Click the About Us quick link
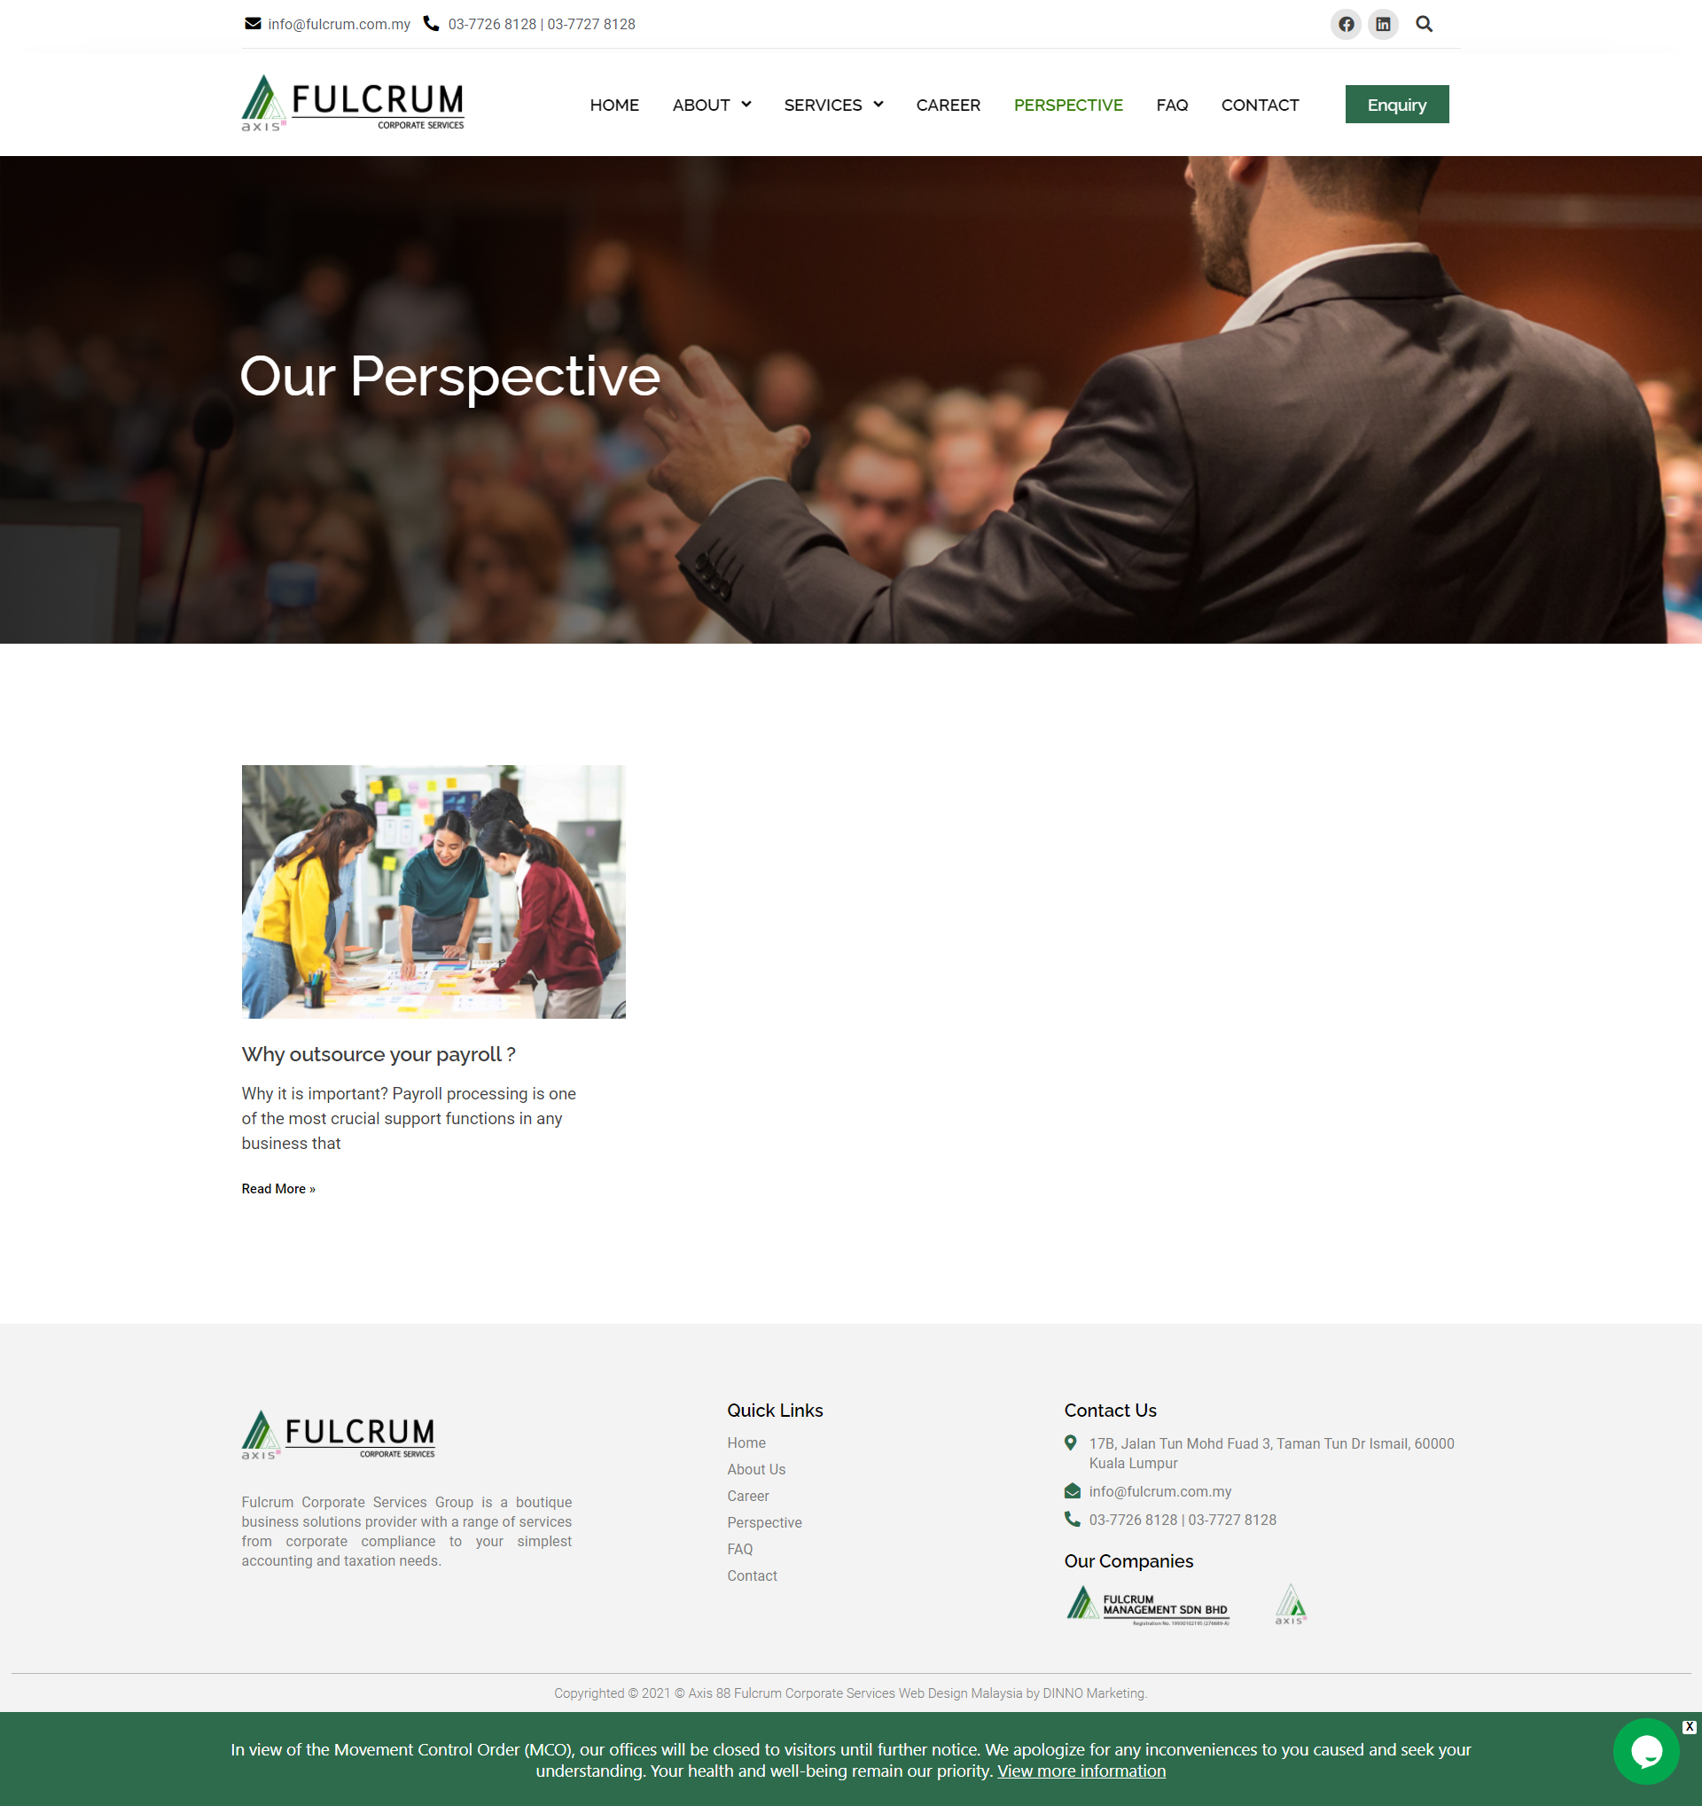 (x=755, y=1469)
